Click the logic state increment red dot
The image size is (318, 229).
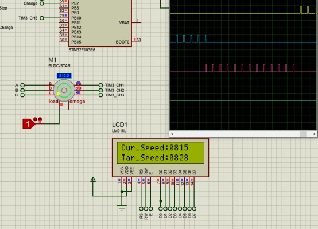point(40,119)
